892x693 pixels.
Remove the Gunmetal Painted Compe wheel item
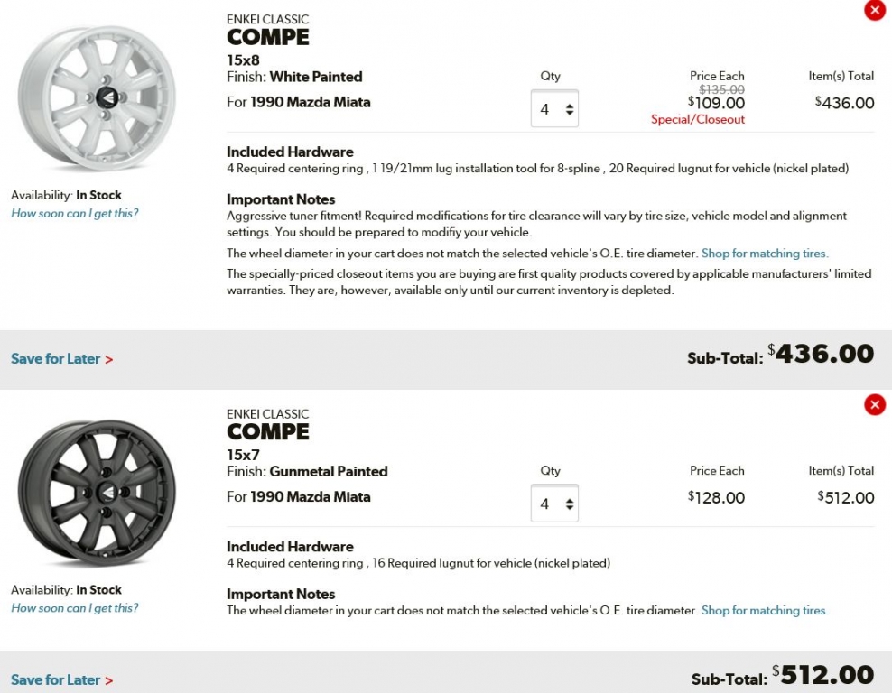pos(874,405)
